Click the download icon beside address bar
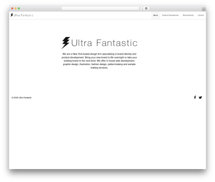The height and width of the screenshot is (182, 215). tap(146, 9)
